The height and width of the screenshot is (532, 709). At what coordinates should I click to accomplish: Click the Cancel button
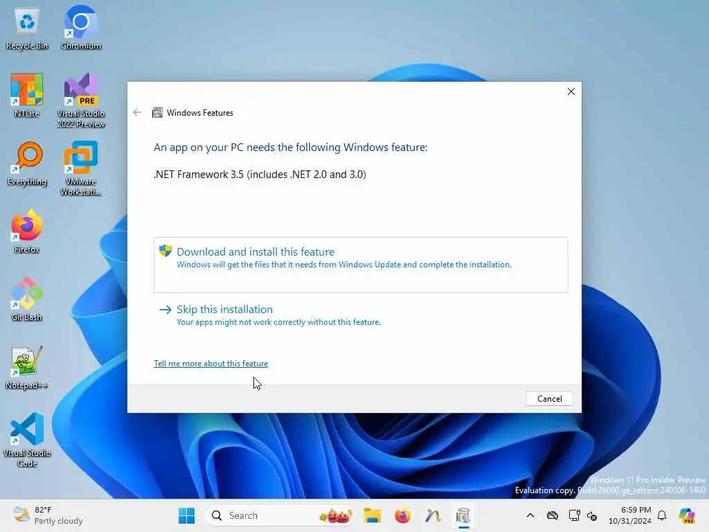point(549,398)
